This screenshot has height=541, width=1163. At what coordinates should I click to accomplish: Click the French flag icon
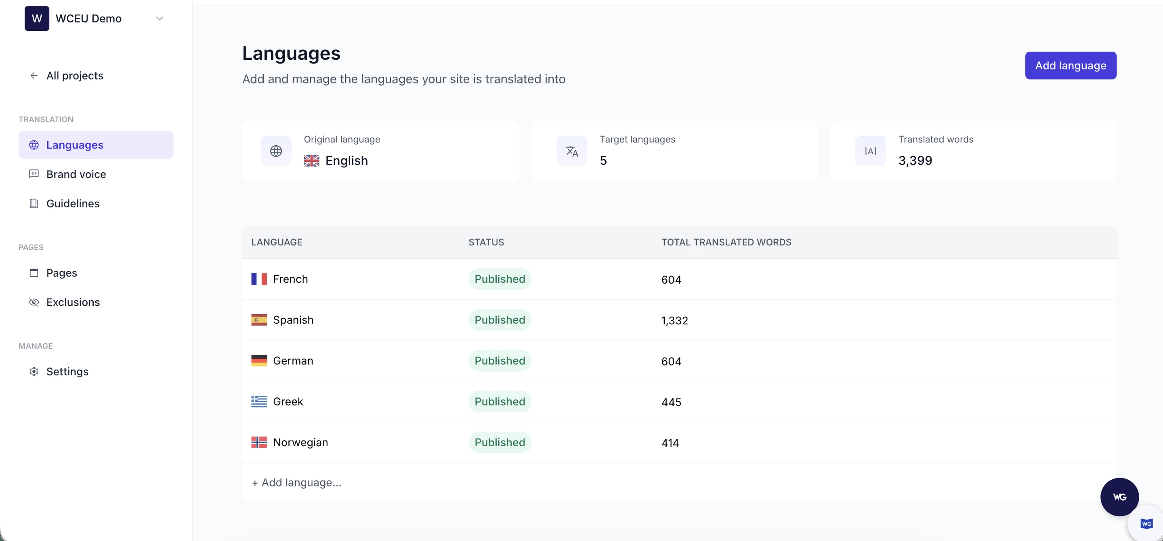[x=259, y=279]
